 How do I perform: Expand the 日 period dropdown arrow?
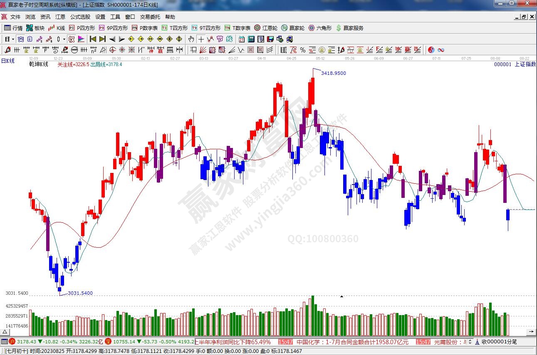(x=13, y=39)
